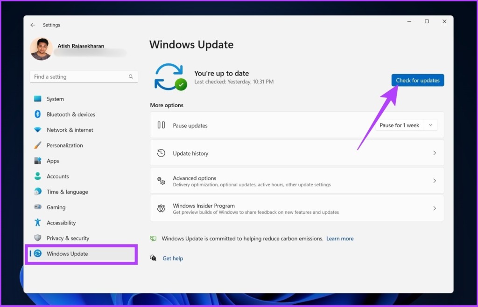Choose the Pause for 1 week button

400,125
